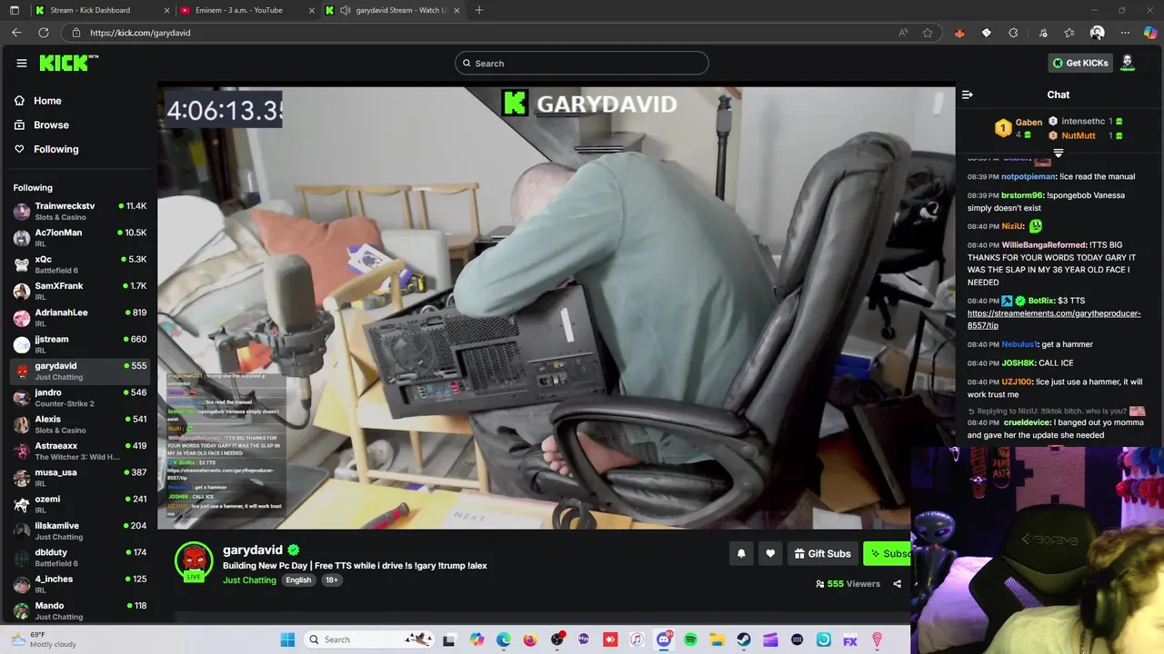Screen dimensions: 1164x654
Task: Open SamXFrank channel in Following list
Action: pos(80,291)
